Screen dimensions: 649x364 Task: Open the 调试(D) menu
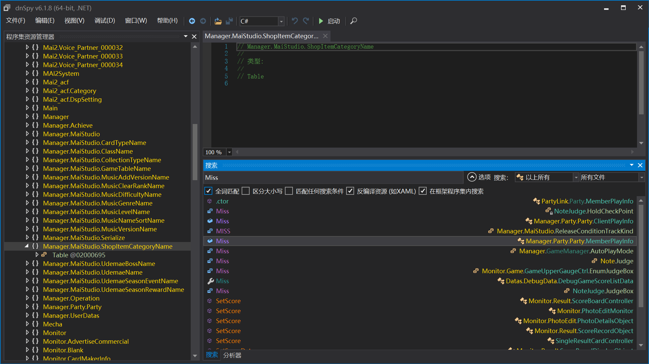coord(105,21)
